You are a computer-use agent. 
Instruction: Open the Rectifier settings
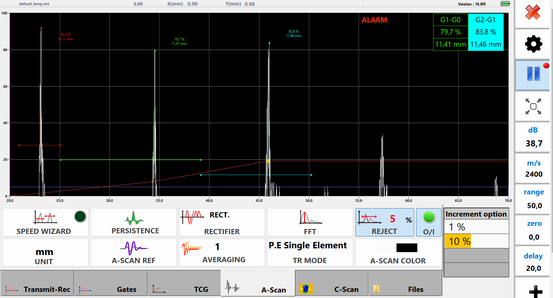[221, 222]
